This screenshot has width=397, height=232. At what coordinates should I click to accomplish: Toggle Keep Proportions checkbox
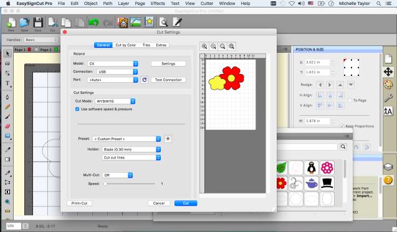pos(342,126)
